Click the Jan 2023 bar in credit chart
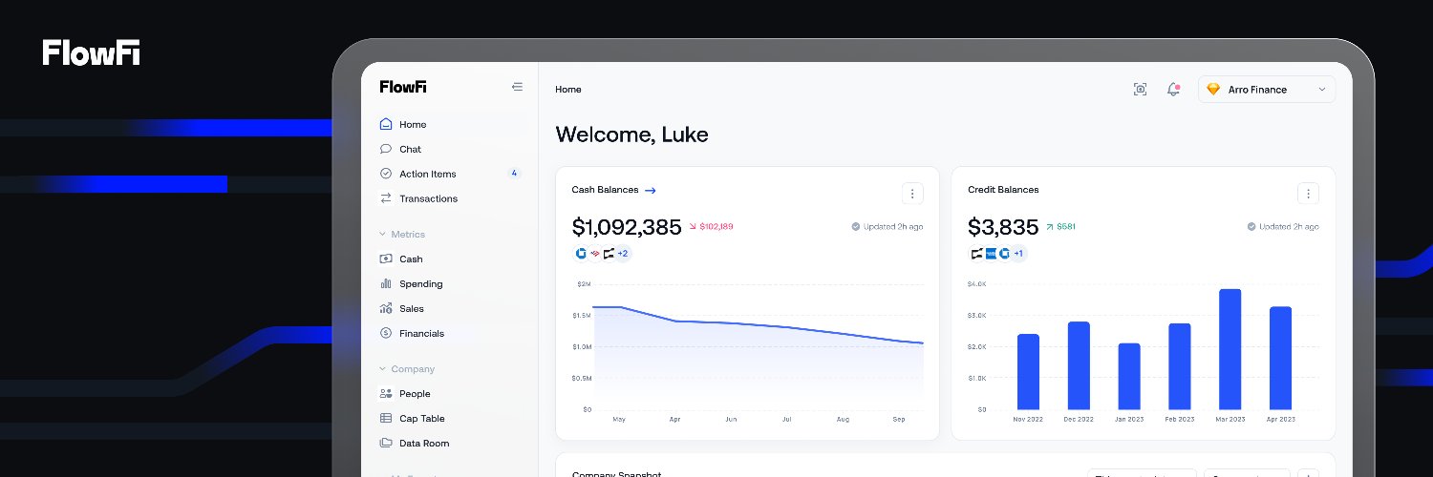This screenshot has width=1433, height=477. click(1129, 376)
